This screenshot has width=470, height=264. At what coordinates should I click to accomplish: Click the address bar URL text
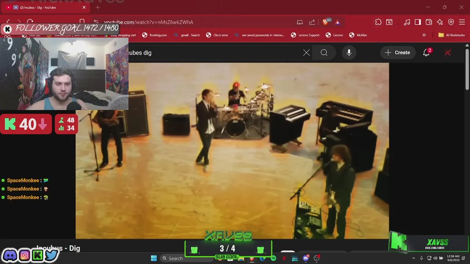[x=148, y=22]
